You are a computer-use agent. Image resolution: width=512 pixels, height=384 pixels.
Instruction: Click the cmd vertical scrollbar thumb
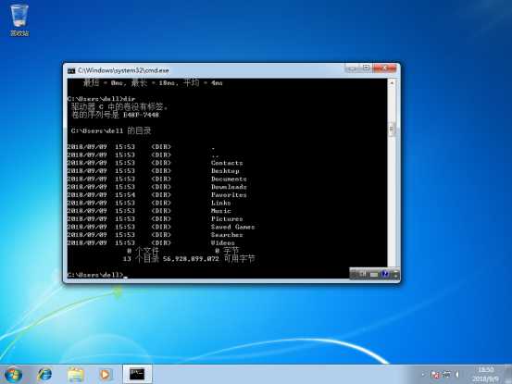(x=392, y=130)
